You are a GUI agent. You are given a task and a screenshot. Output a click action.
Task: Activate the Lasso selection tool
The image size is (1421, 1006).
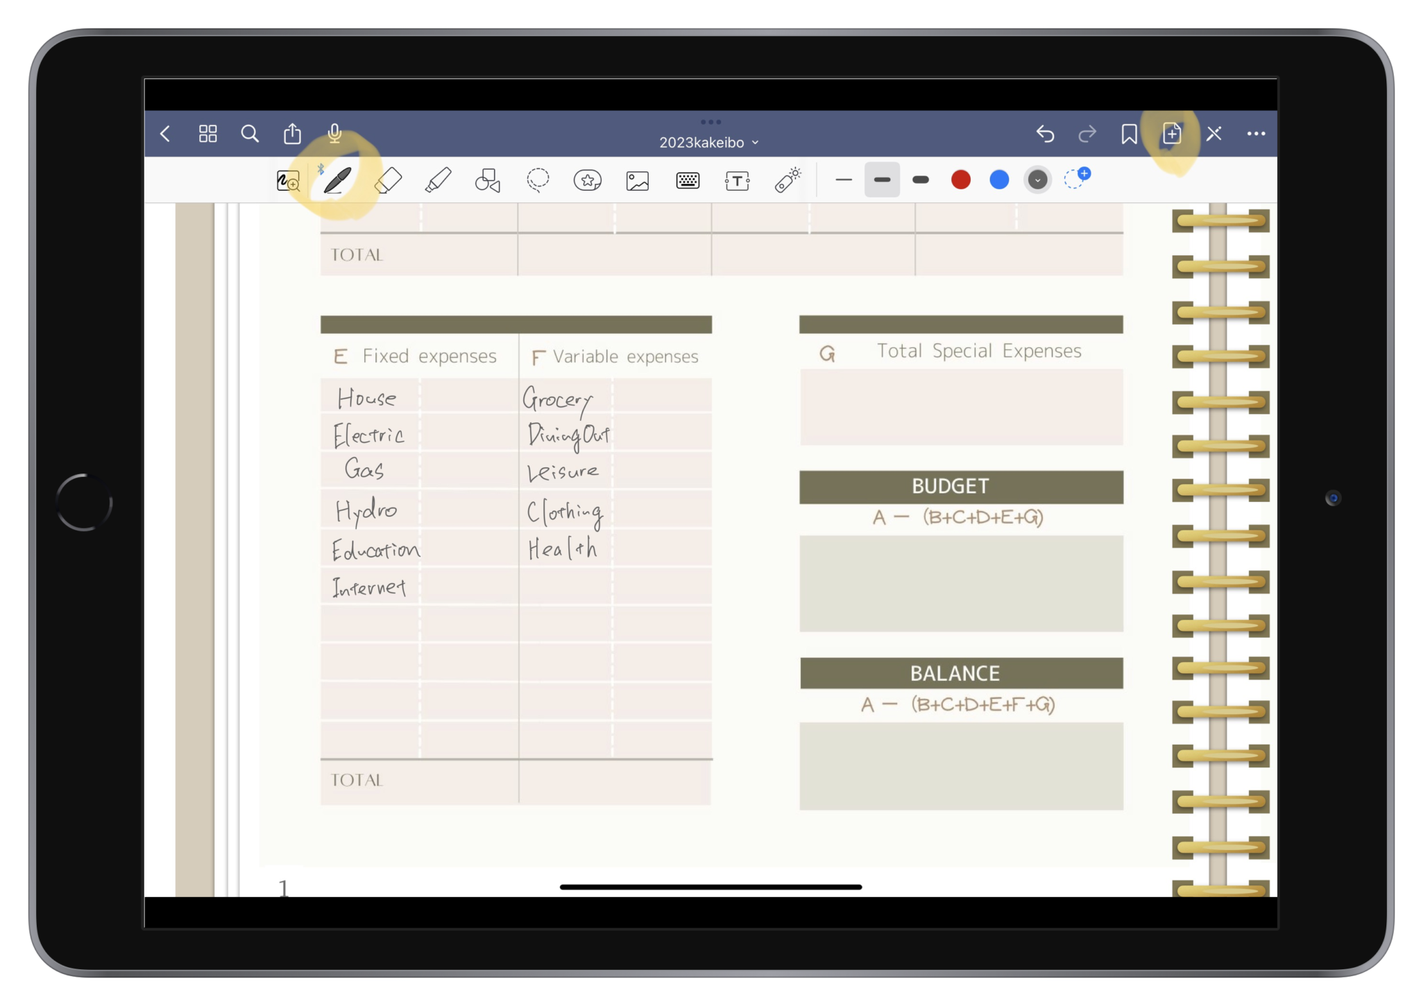point(538,180)
